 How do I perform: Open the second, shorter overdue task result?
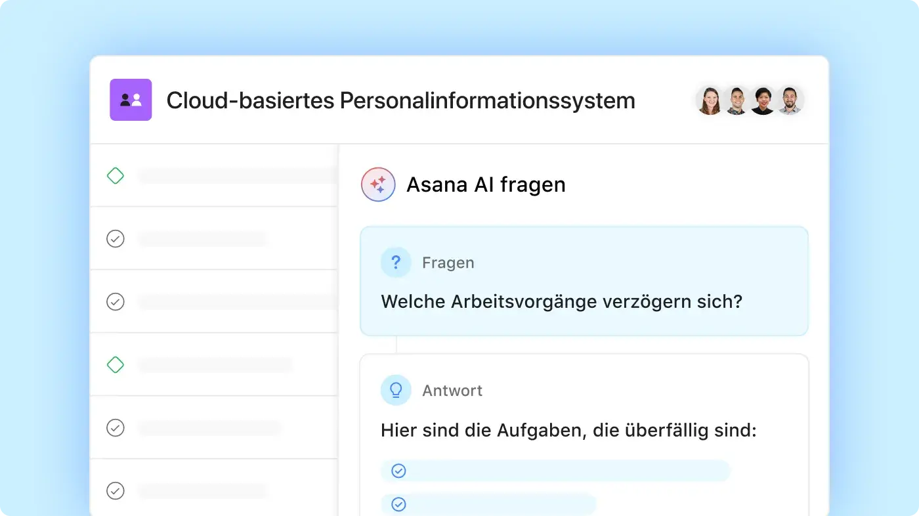point(488,504)
